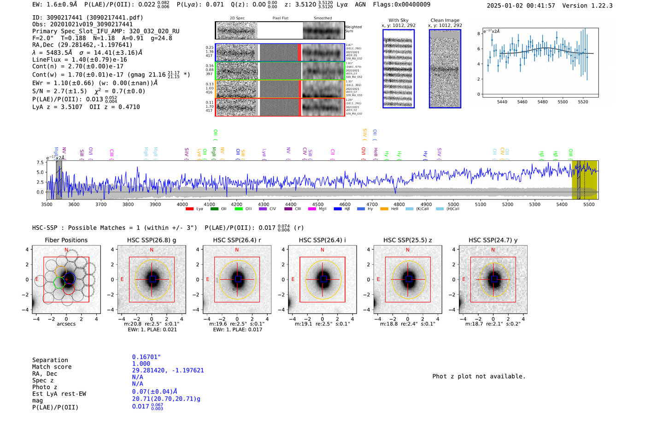Click the S/N = 2.7(±1.5) text
Screen dimensions: 645x439
coord(59,91)
